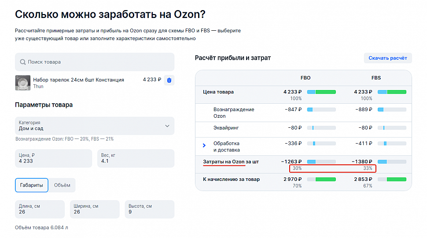Image resolution: width=427 pixels, height=238 pixels.
Task: Click the FBO payout 2 970 ₽
Action: tap(292, 179)
